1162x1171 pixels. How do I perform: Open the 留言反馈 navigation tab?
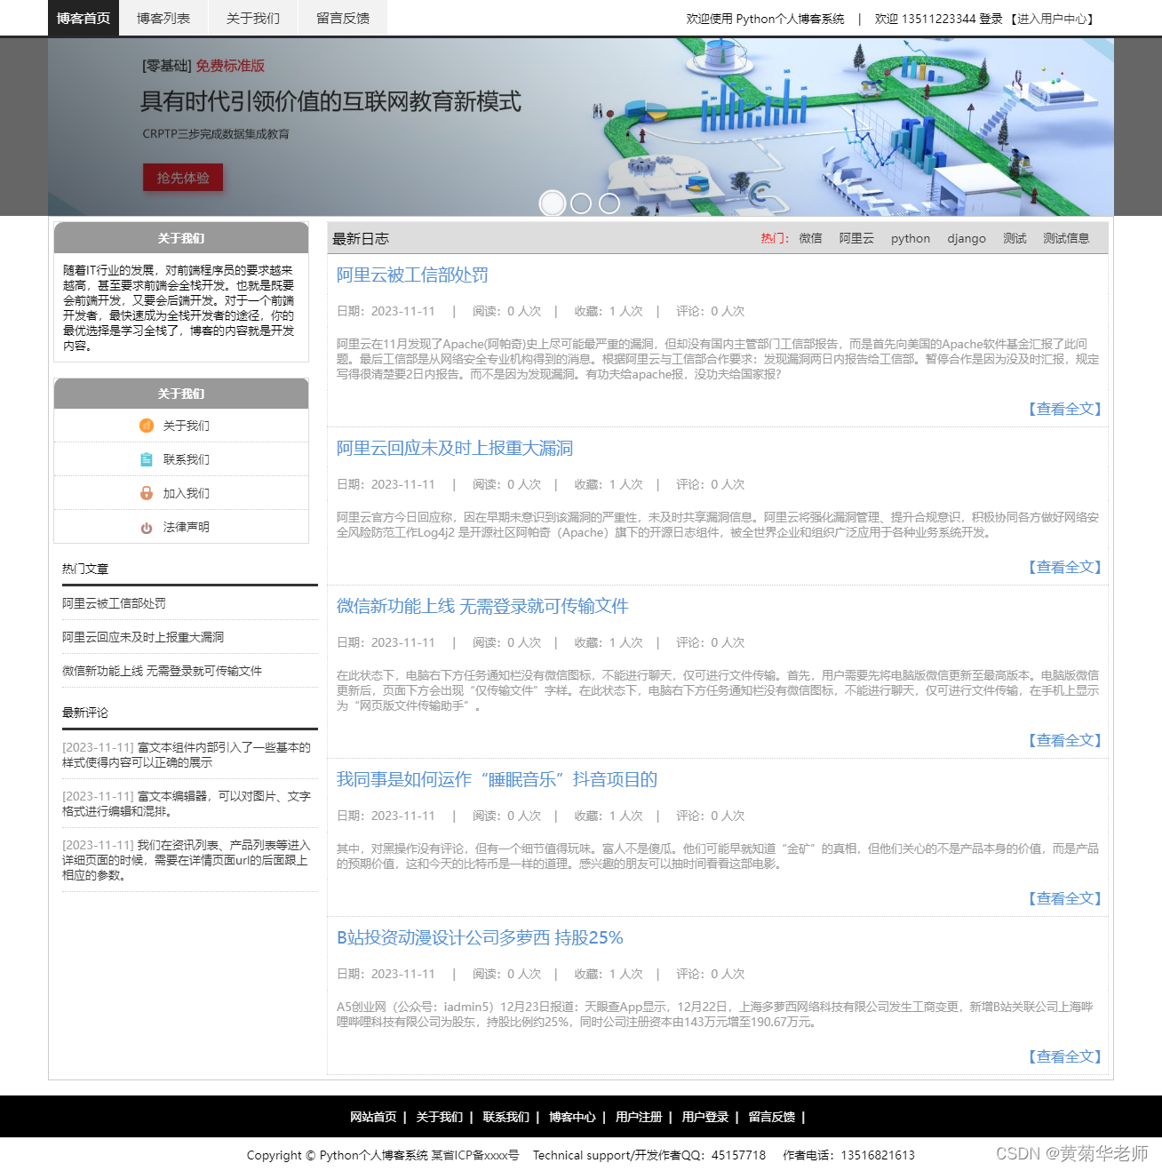point(341,18)
